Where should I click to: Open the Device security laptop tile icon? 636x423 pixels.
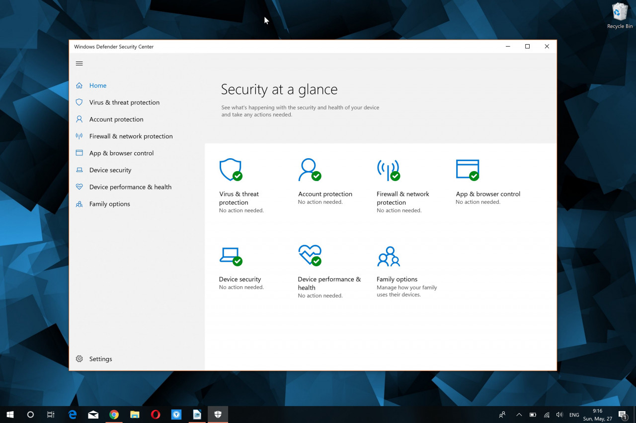(231, 255)
